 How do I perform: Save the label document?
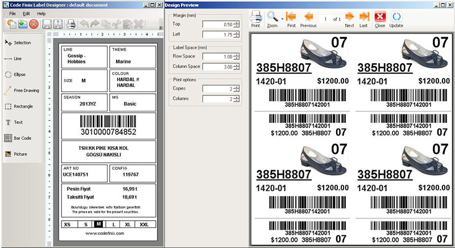(47, 24)
